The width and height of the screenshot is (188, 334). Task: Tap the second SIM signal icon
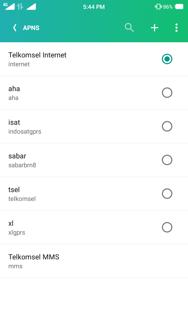coord(31,7)
